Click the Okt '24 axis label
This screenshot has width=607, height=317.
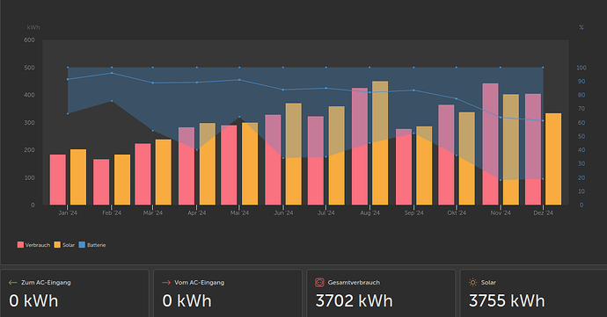[457, 213]
